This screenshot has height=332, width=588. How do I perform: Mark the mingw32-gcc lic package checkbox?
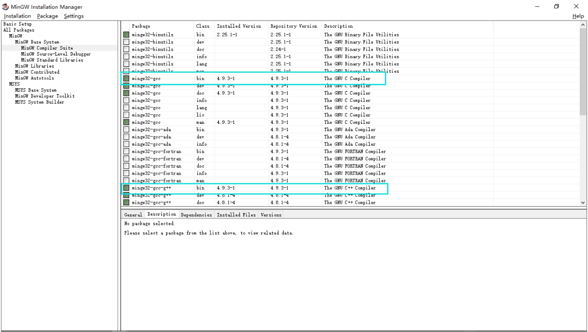coord(126,115)
